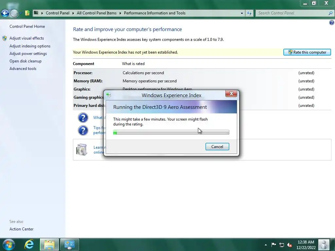
Task: Click the network tray icon
Action: [282, 245]
